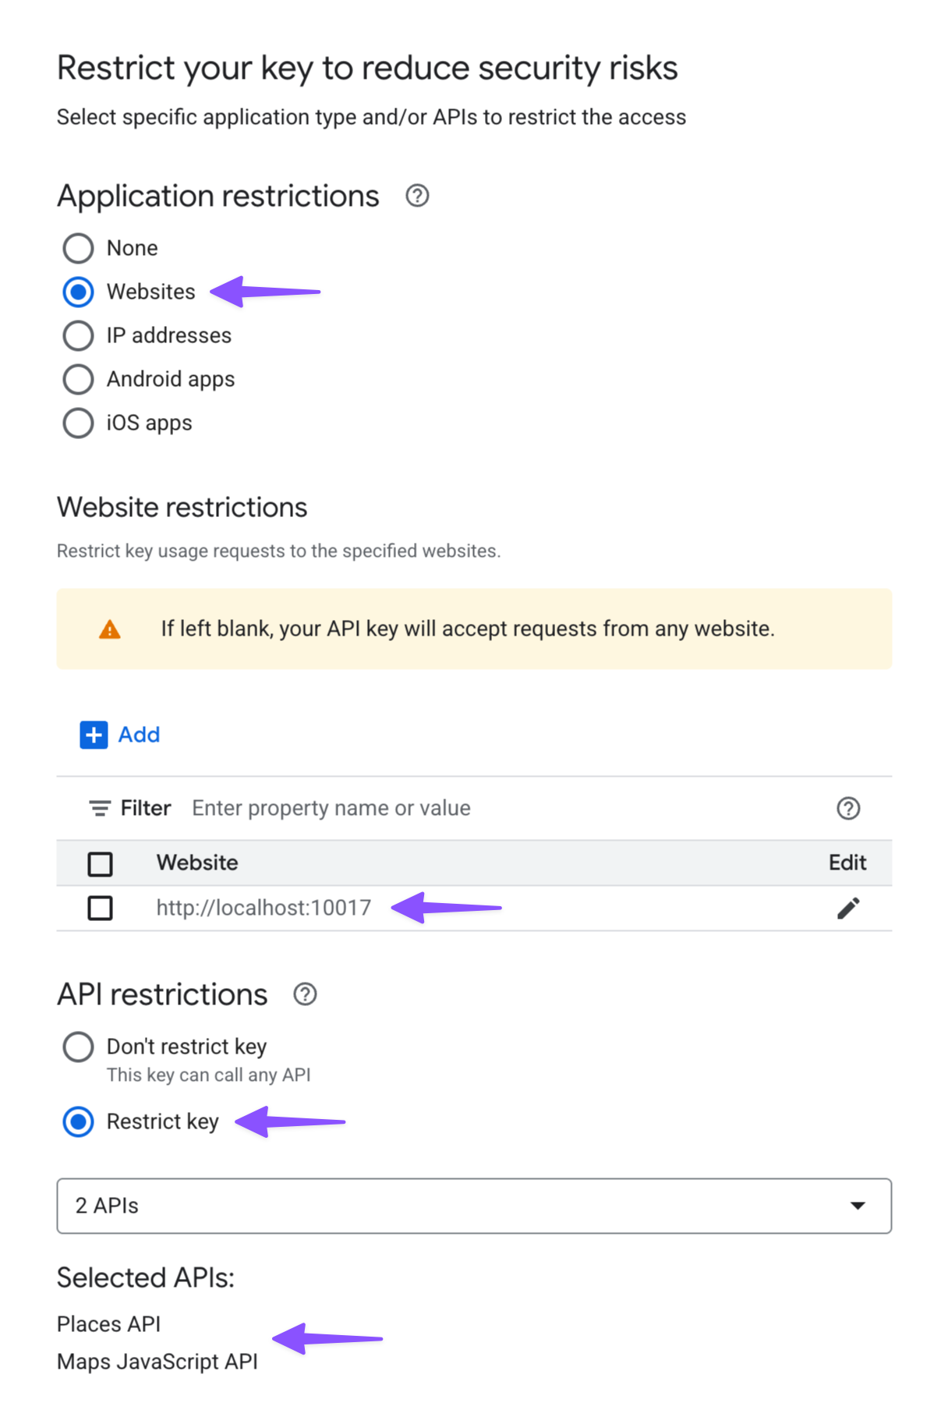Select the IP addresses radio option
This screenshot has width=948, height=1424.
click(79, 336)
